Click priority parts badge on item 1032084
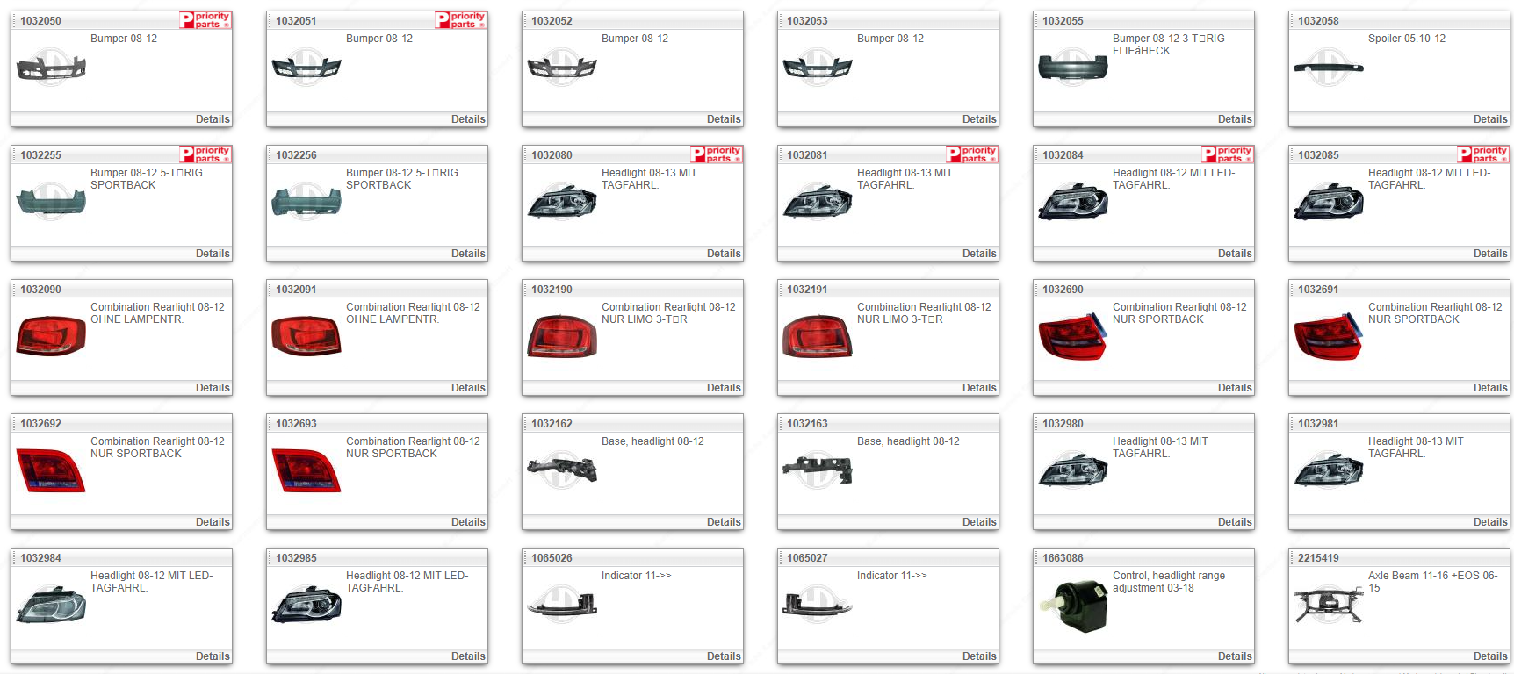This screenshot has width=1514, height=674. (1227, 154)
